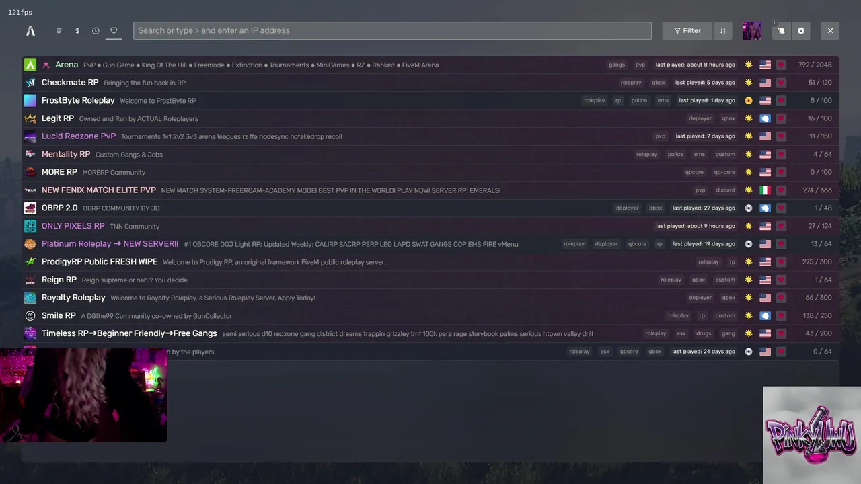The height and width of the screenshot is (484, 861).
Task: Focus the server search / IP address field
Action: coord(392,30)
